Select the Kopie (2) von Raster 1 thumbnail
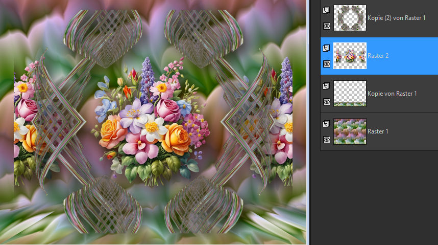The width and height of the screenshot is (438, 245). pyautogui.click(x=350, y=18)
